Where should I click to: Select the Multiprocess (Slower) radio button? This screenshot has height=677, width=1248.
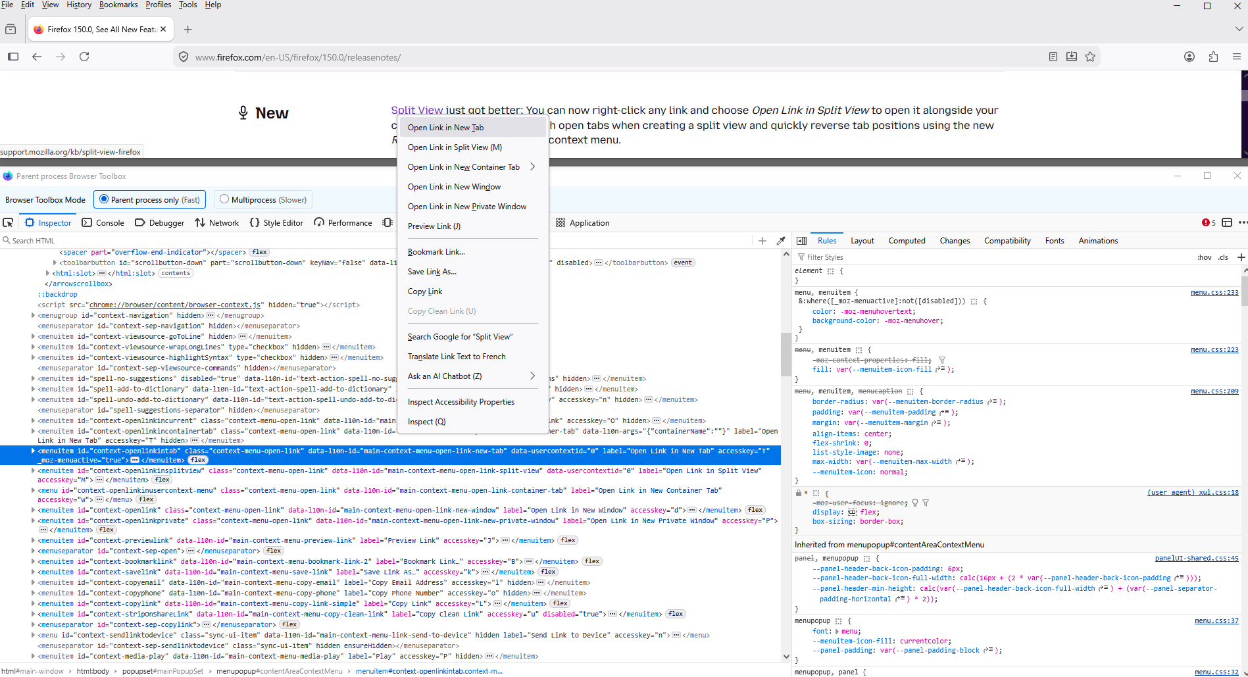click(x=224, y=199)
